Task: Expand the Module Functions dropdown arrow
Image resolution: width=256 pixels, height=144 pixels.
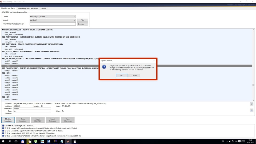Action: click(14, 120)
